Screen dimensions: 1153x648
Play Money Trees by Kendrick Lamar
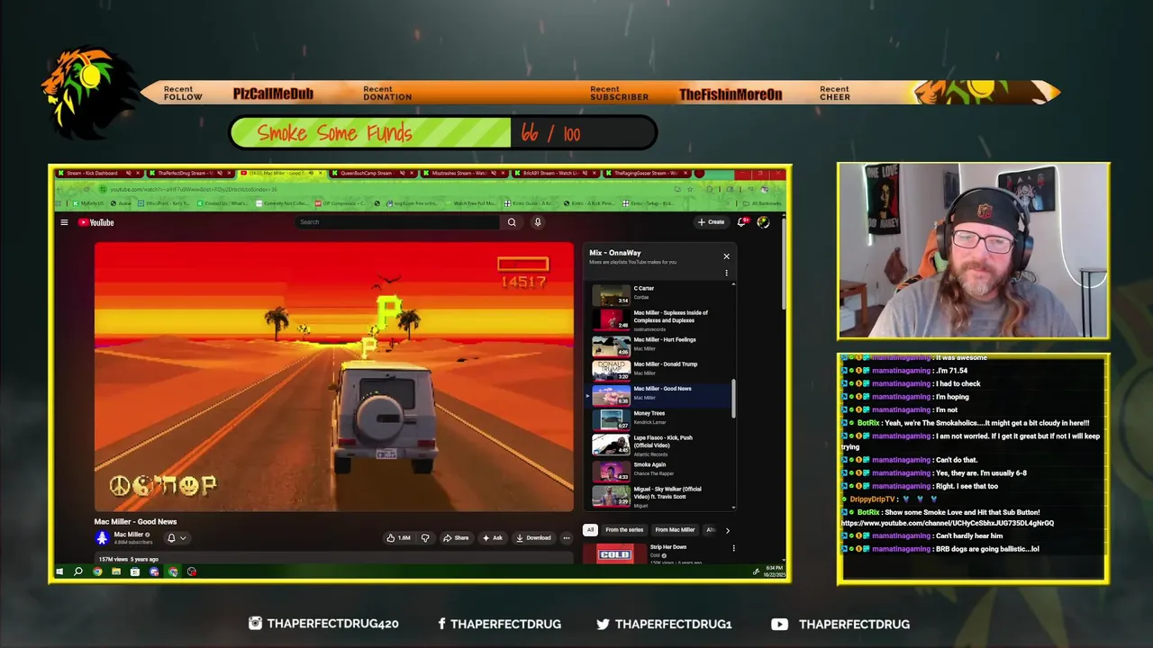[x=662, y=418]
